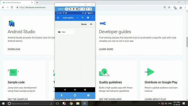Image resolution: width=188 pixels, height=106 pixels.
Task: Take device screenshot with camera icon
Action: [77, 9]
